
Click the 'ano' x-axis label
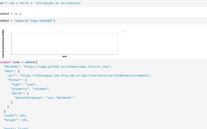tap(64, 56)
